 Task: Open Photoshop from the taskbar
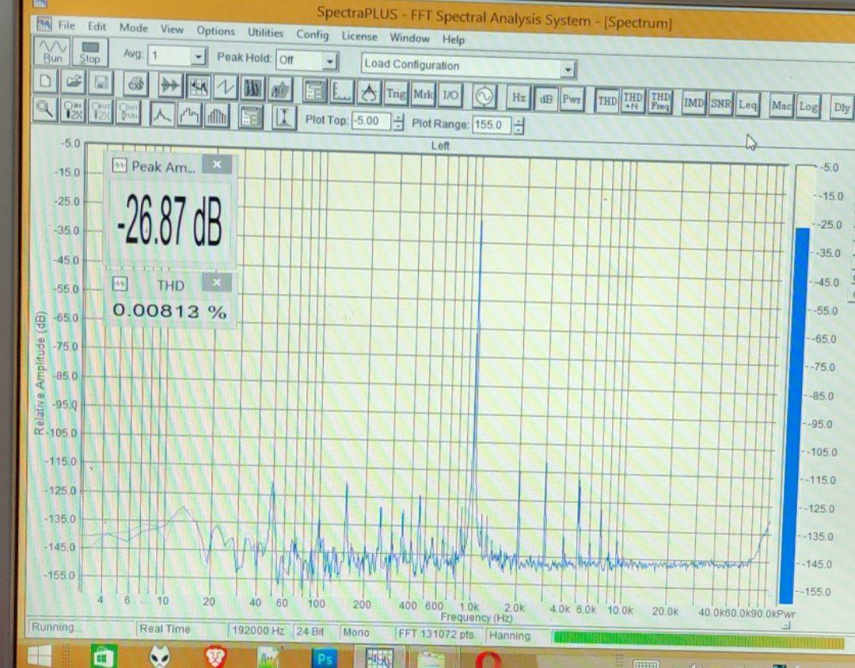324,658
